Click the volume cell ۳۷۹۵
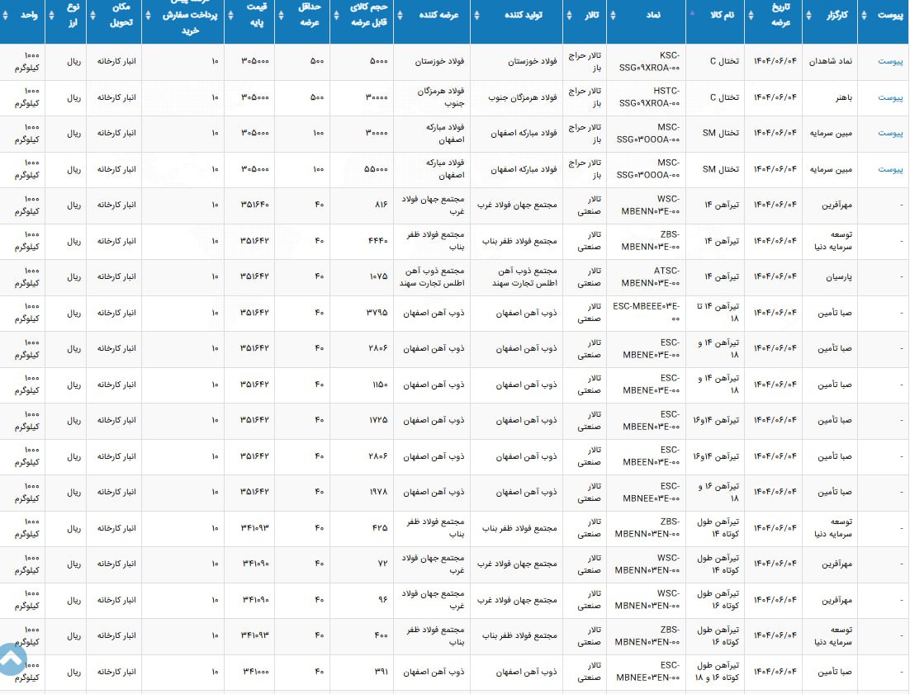Viewport: 910px width, 694px height. (377, 313)
